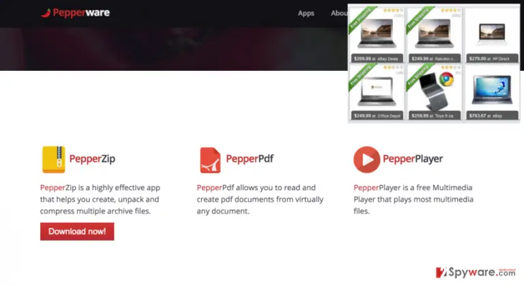Click the Download now! button
Viewport: 524px width, 285px height.
[77, 231]
